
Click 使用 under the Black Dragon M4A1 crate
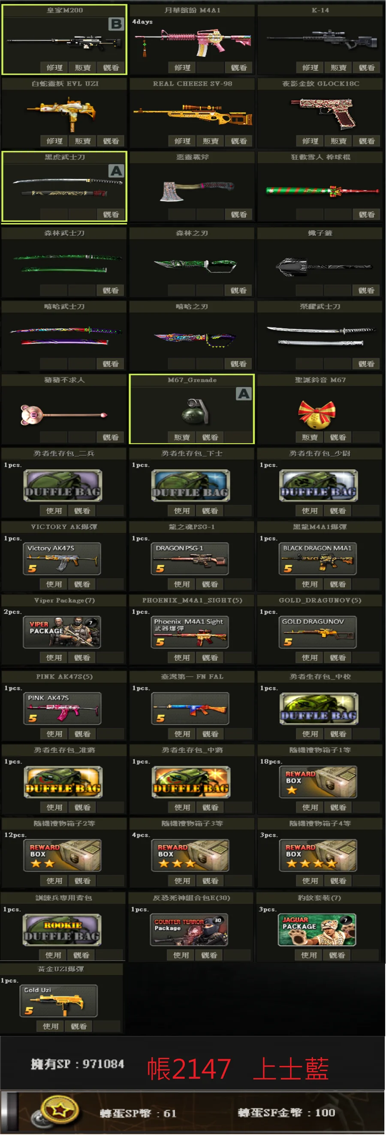coord(310,584)
